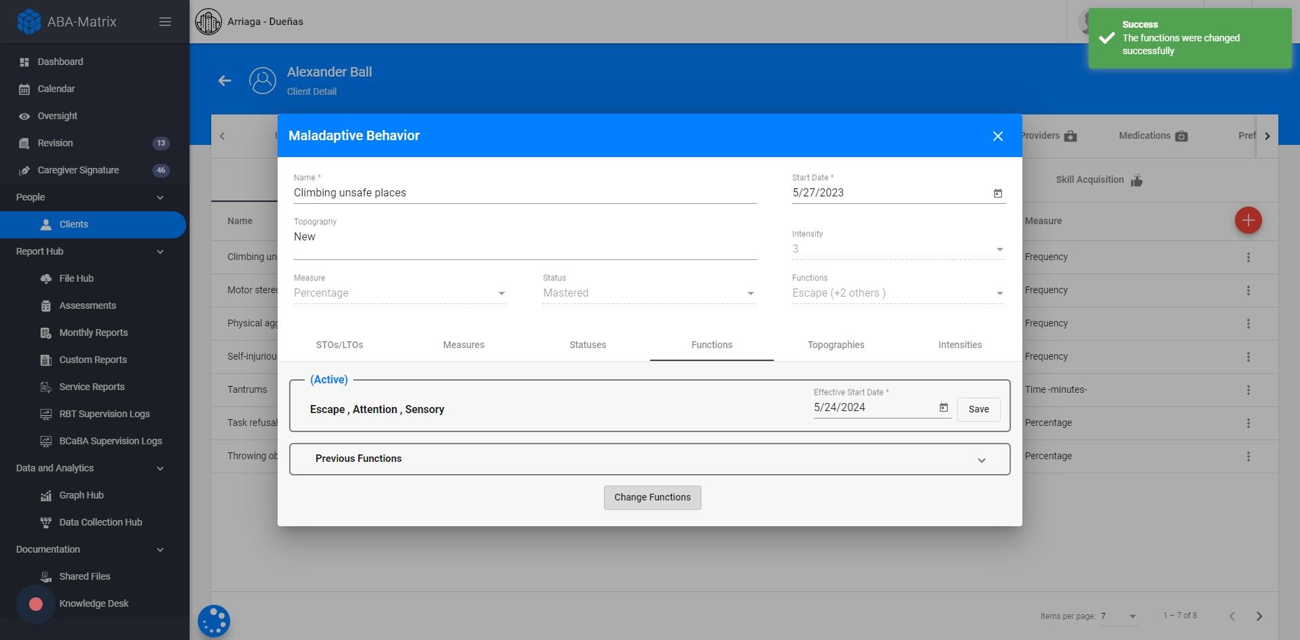1300x640 pixels.
Task: Add new behavior with red plus button
Action: click(x=1248, y=220)
